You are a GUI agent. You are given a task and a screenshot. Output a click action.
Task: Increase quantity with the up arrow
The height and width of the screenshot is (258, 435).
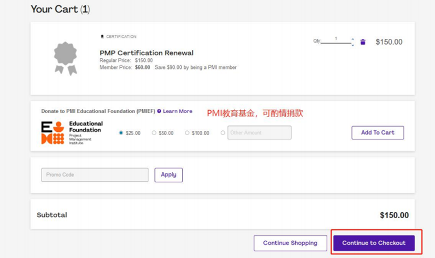pos(353,39)
